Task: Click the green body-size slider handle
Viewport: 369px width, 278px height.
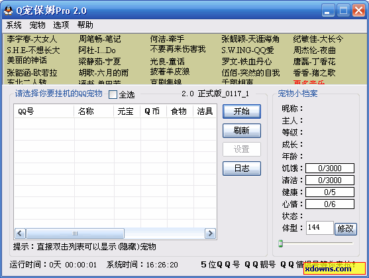Action: [280, 243]
